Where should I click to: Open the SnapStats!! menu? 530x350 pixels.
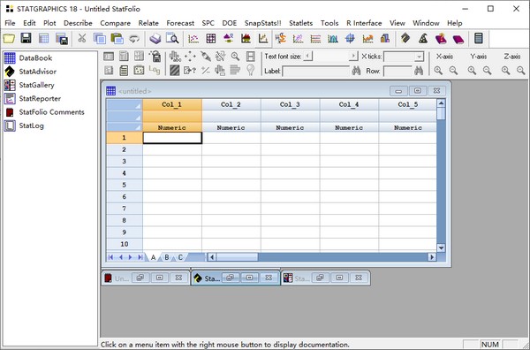pos(262,23)
